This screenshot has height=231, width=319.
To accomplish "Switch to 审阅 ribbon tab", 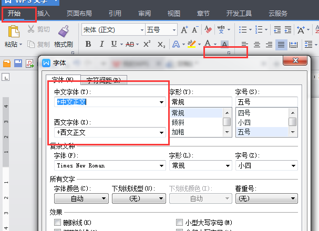I will click(x=145, y=14).
